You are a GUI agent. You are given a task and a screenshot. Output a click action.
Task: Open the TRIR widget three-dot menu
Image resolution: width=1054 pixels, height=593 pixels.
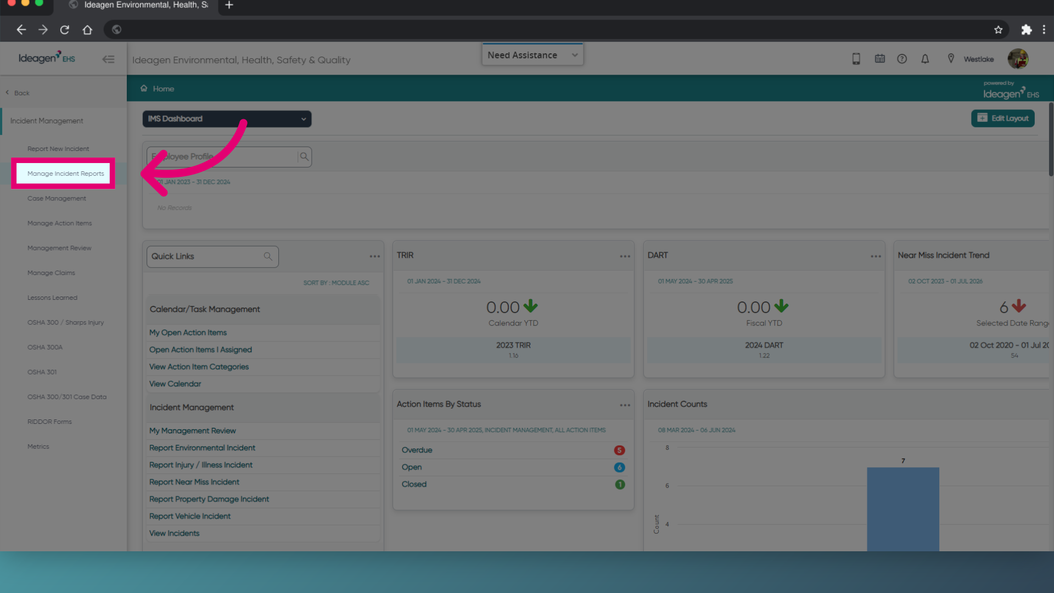[625, 256]
